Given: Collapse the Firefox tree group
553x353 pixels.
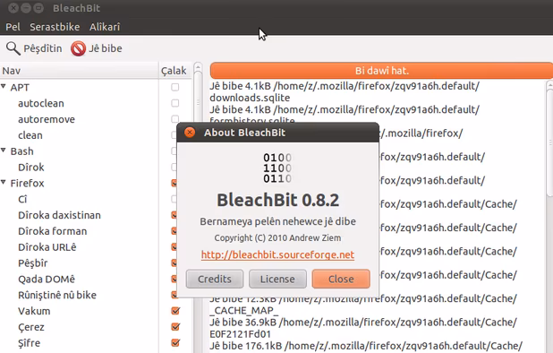Looking at the screenshot, I should pyautogui.click(x=4, y=182).
